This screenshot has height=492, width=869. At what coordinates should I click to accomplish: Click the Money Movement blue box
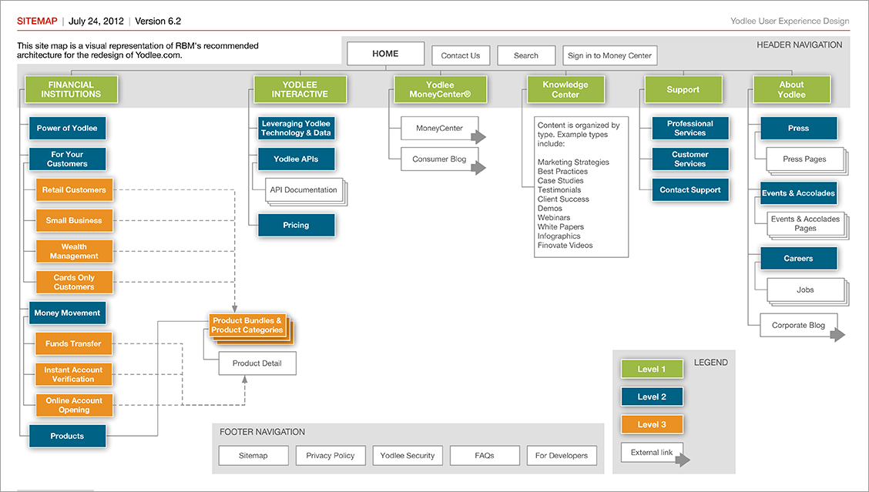click(67, 313)
